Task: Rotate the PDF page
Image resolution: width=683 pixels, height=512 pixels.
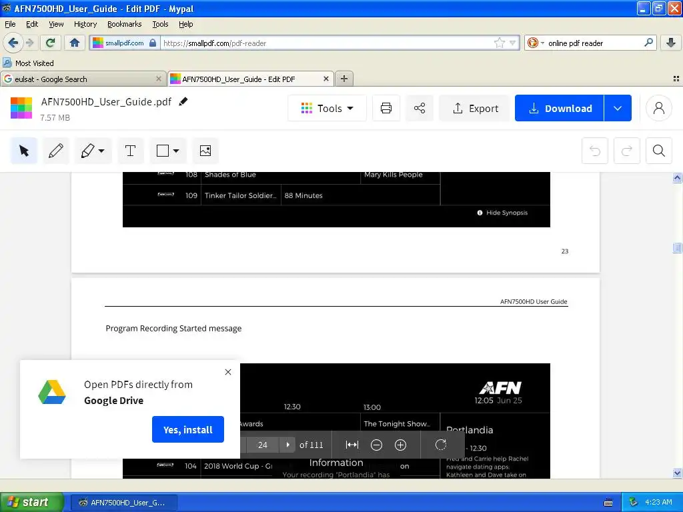Action: pos(441,445)
